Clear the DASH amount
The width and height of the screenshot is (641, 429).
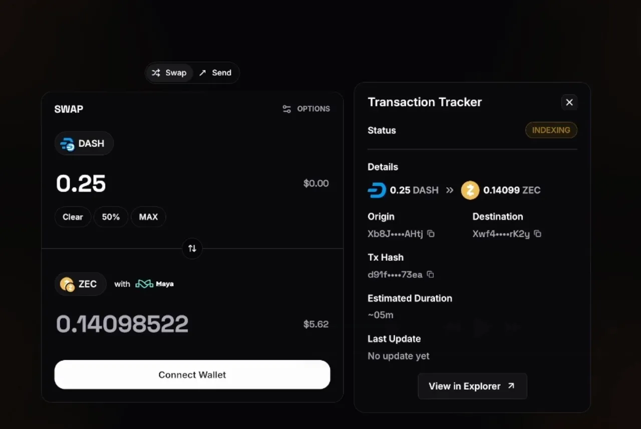pyautogui.click(x=73, y=217)
